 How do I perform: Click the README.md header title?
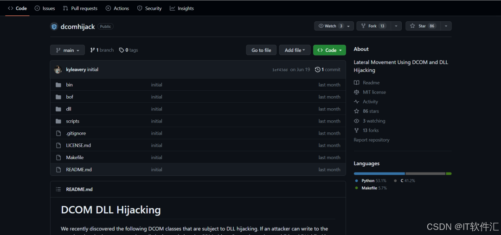click(79, 189)
